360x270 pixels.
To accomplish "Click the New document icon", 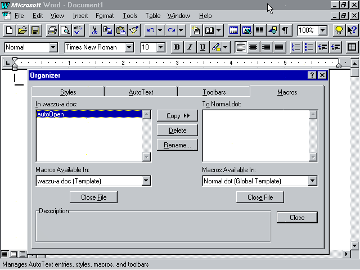I will click(x=10, y=30).
